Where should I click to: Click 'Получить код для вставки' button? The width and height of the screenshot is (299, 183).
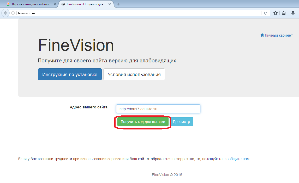point(143,122)
